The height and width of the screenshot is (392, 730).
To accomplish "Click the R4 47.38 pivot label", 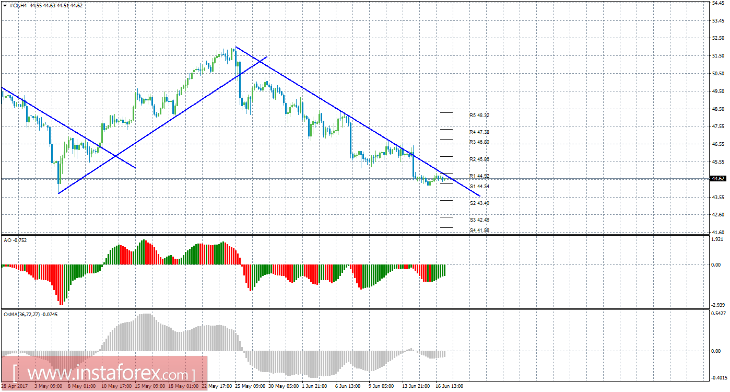I will (479, 132).
